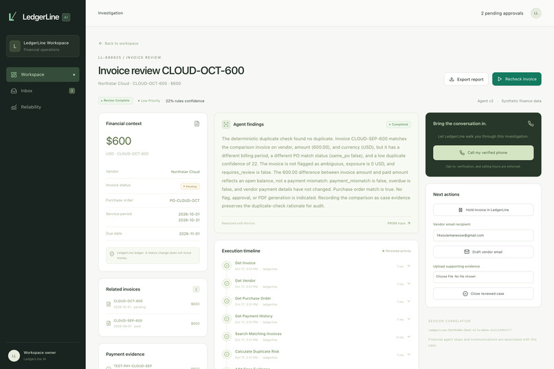
Task: Close reviewed case
Action: pos(483,294)
